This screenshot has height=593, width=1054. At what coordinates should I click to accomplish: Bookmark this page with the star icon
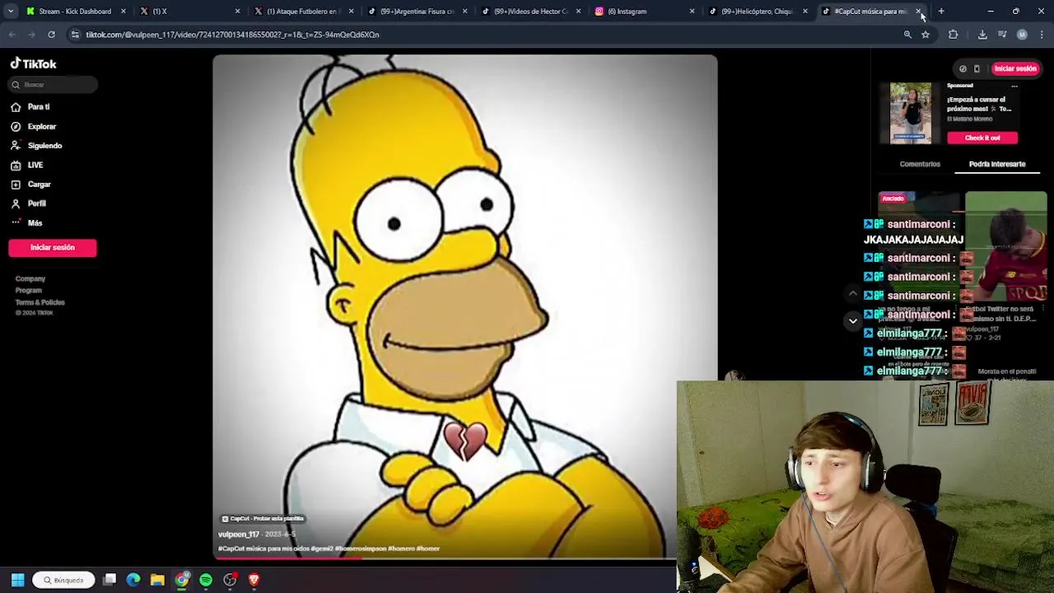926,35
